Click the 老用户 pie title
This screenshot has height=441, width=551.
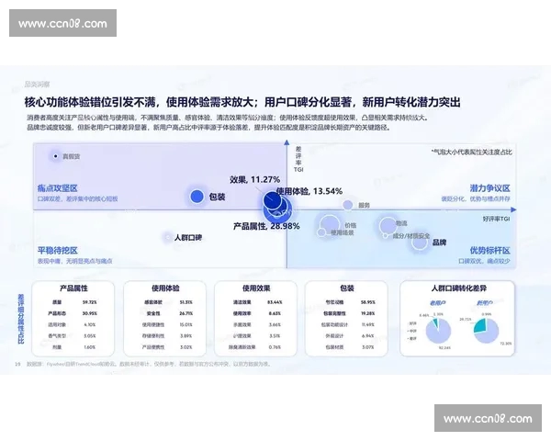click(x=437, y=303)
